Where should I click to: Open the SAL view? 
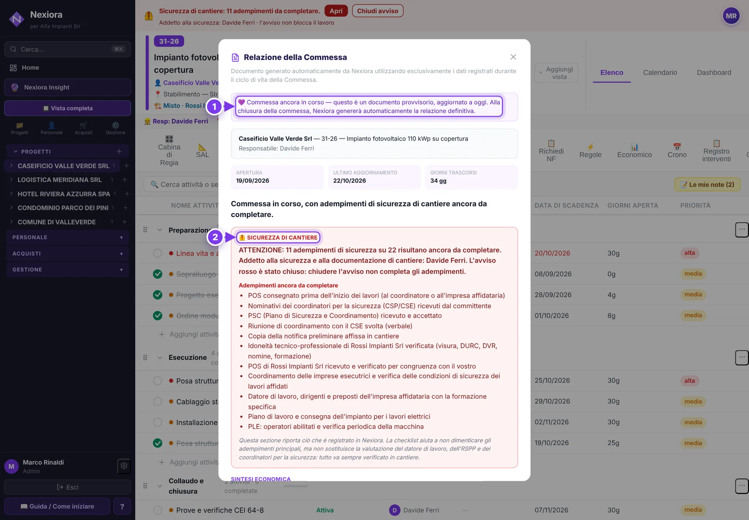tap(203, 151)
